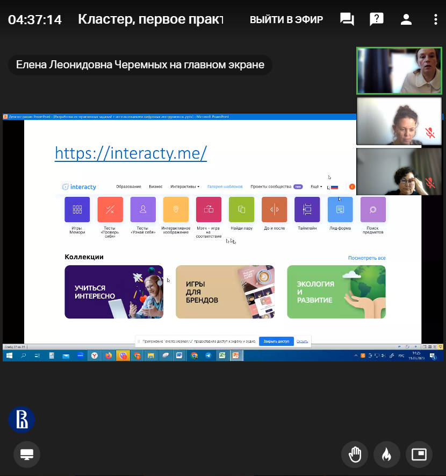This screenshot has height=476, width=446.
Task: Open the three-dot more options menu
Action: click(436, 20)
